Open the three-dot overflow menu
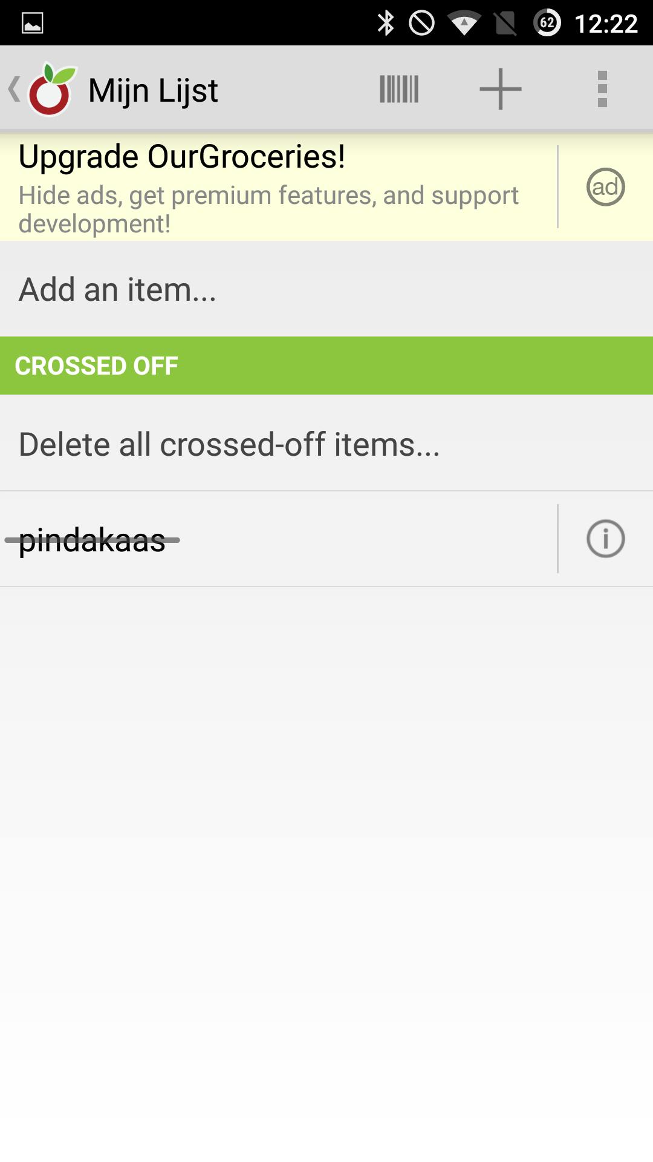This screenshot has height=1162, width=653. pyautogui.click(x=602, y=89)
